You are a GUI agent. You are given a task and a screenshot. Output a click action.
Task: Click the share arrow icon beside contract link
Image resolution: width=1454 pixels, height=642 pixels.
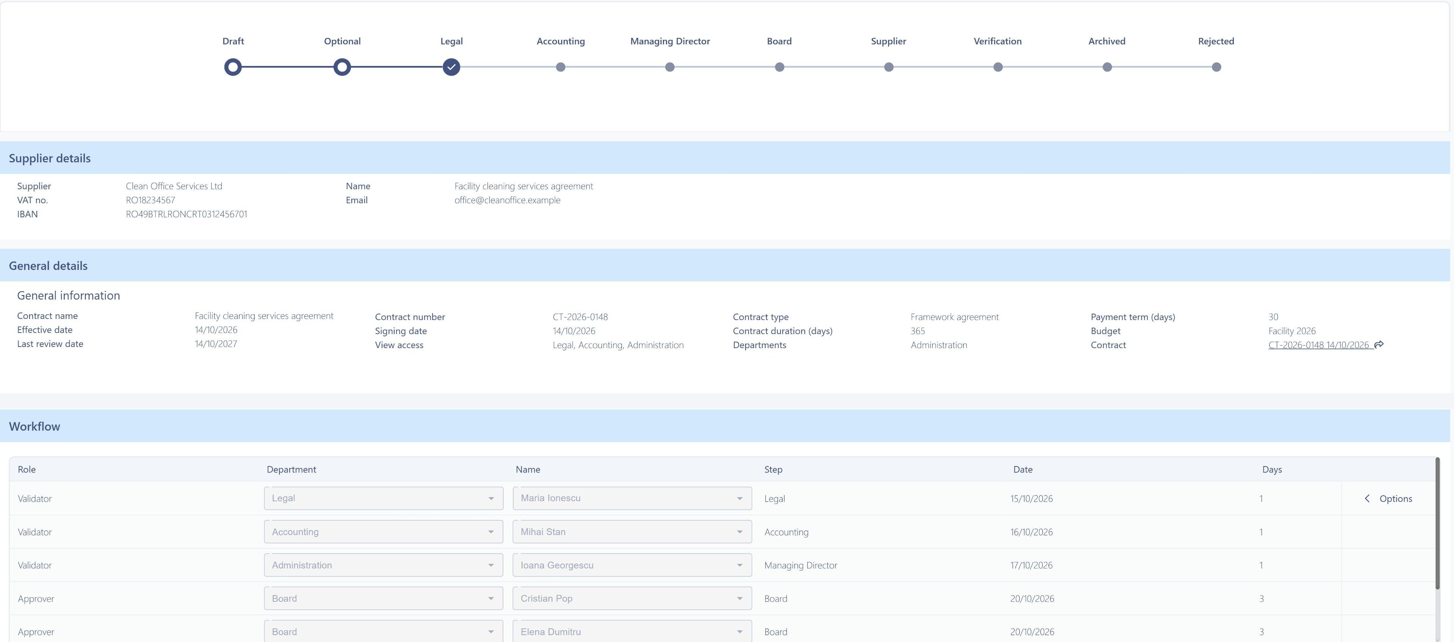(x=1379, y=344)
